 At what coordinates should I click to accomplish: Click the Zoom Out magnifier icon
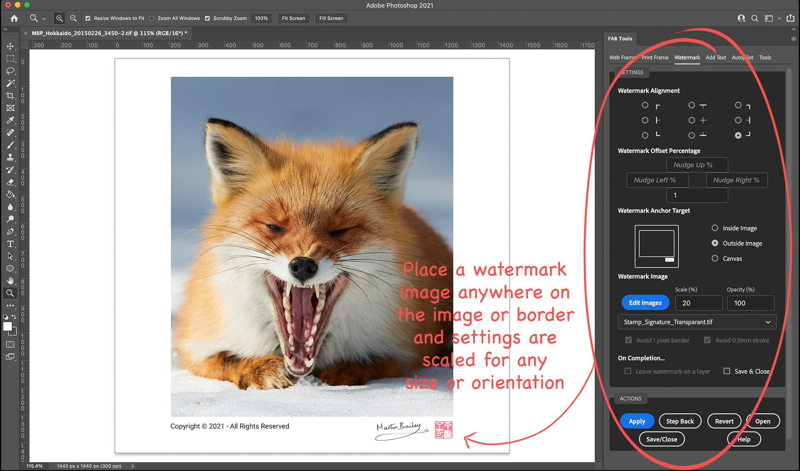click(x=73, y=18)
